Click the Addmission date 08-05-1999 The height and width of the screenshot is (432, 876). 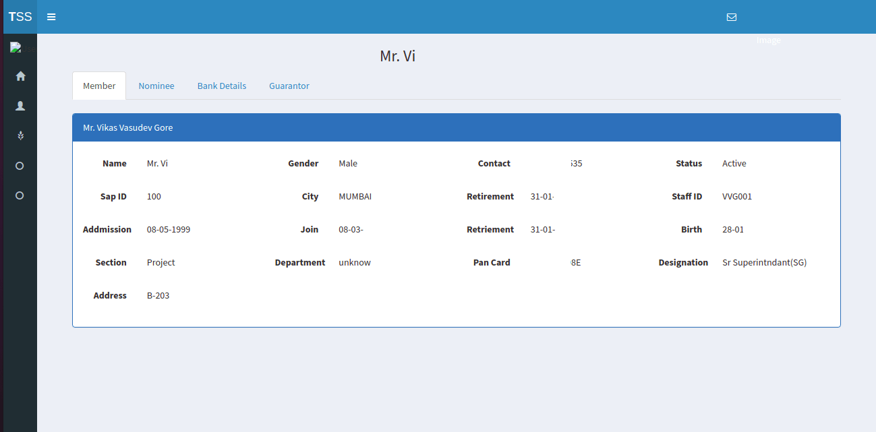coord(168,230)
